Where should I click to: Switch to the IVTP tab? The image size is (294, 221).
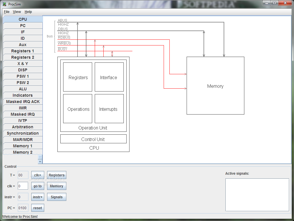(23, 121)
